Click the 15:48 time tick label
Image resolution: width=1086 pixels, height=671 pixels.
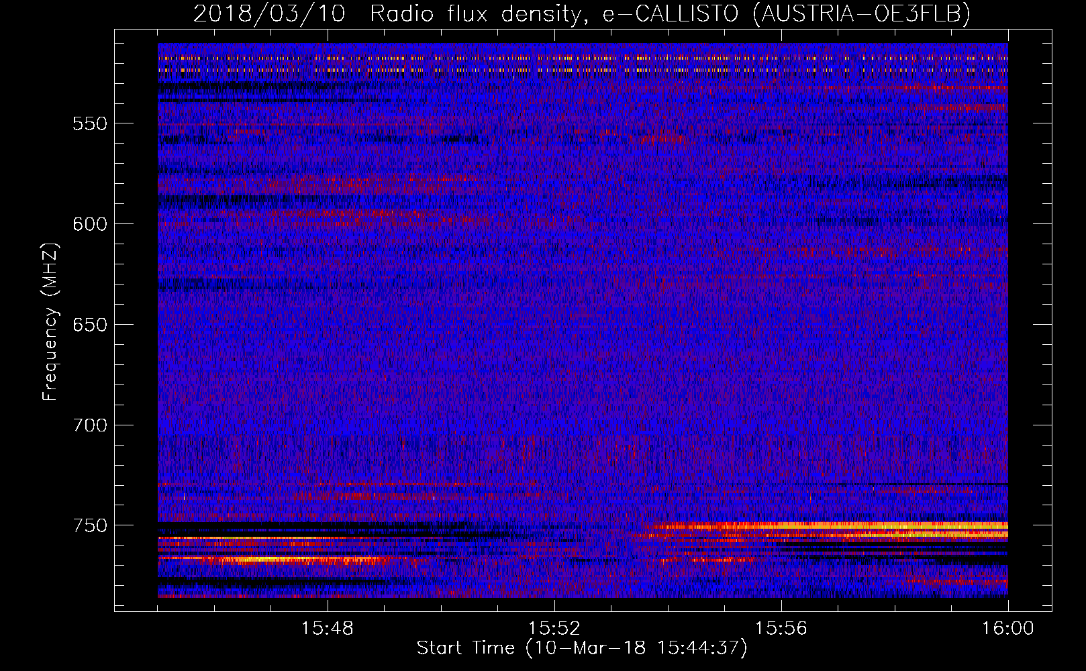pos(328,629)
